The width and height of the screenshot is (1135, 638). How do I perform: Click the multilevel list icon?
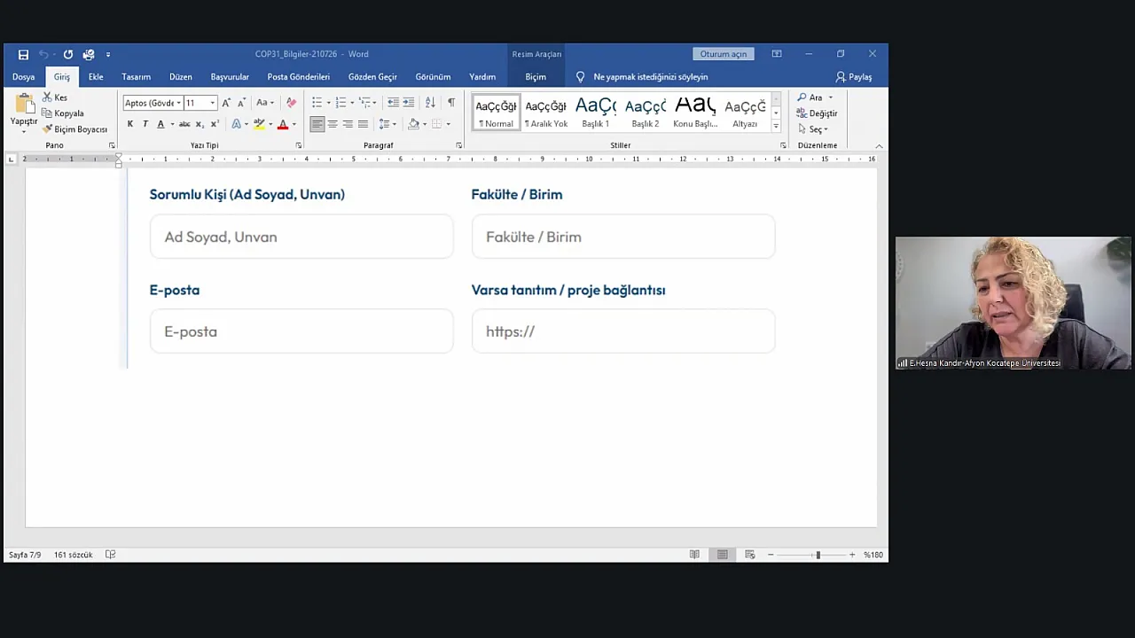pos(364,103)
